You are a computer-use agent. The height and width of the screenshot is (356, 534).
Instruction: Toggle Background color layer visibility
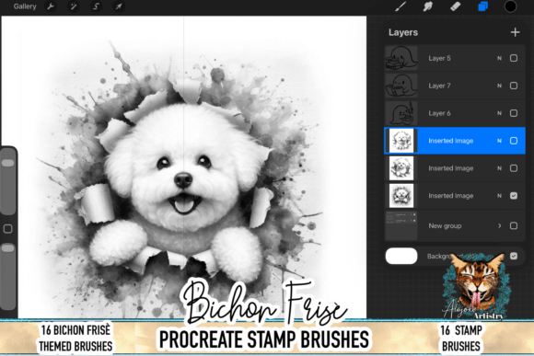pos(514,256)
